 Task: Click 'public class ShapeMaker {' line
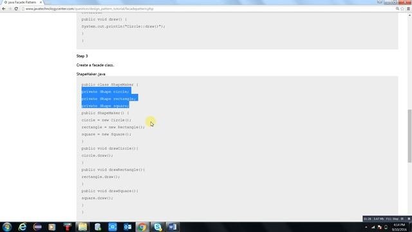pyautogui.click(x=109, y=84)
